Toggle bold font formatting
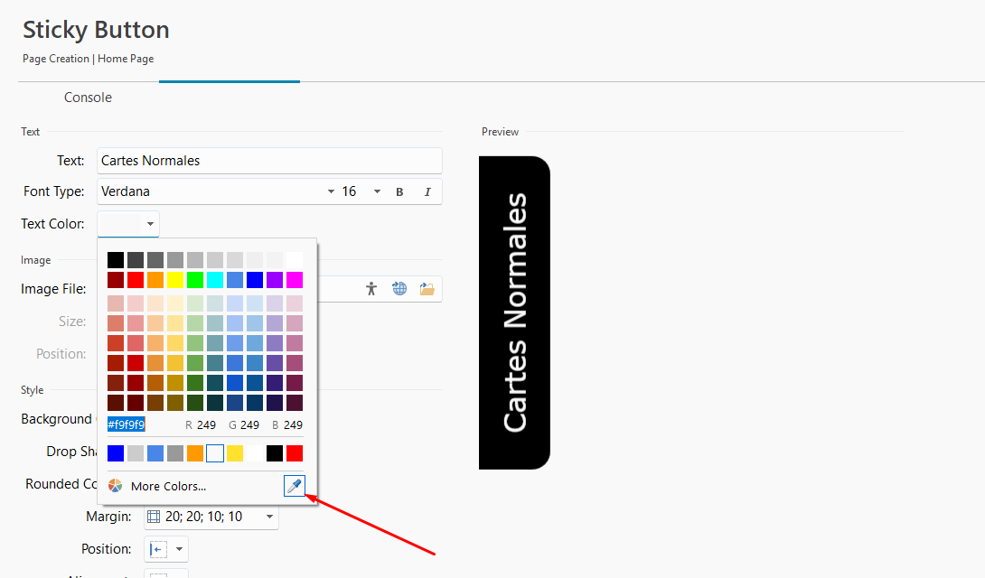985x578 pixels. click(x=399, y=192)
